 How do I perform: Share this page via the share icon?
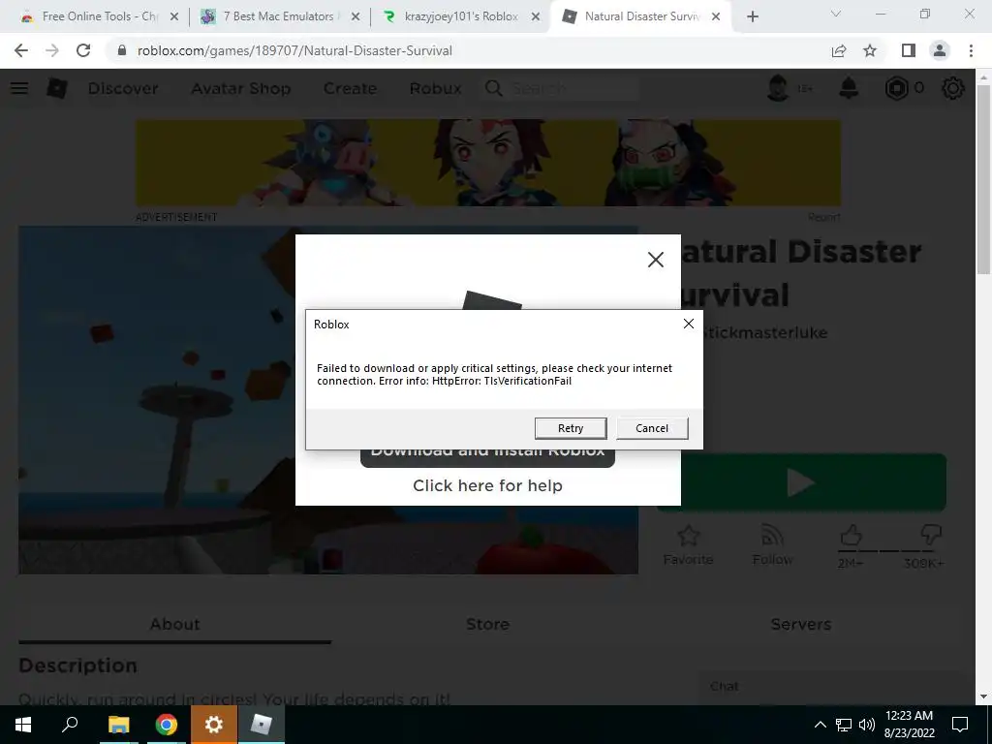(839, 50)
